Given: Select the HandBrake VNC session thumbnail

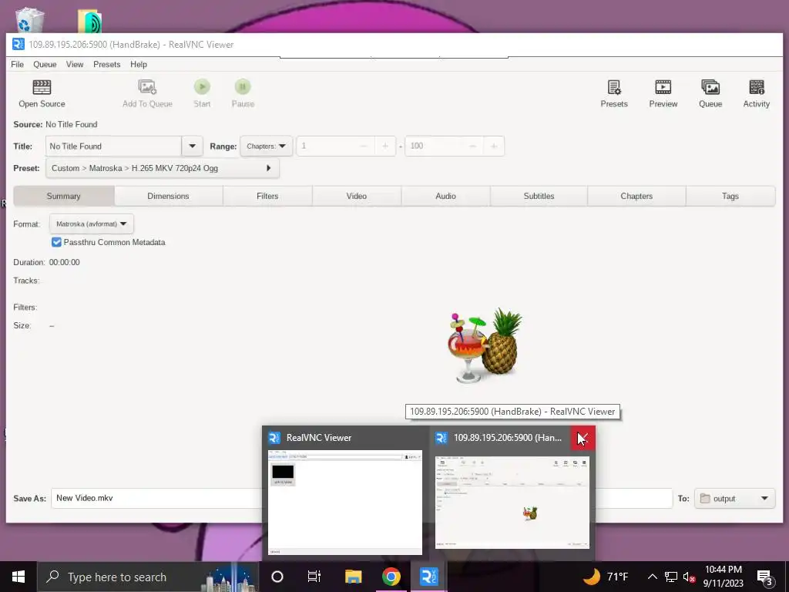Looking at the screenshot, I should pyautogui.click(x=512, y=502).
